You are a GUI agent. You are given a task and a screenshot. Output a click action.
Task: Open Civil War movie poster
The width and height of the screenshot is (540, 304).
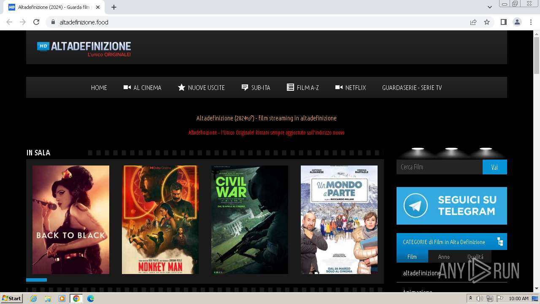click(x=250, y=220)
